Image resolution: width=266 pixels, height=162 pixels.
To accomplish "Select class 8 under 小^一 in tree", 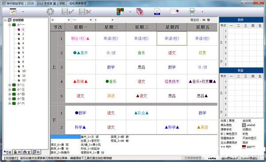I will pyautogui.click(x=23, y=62).
